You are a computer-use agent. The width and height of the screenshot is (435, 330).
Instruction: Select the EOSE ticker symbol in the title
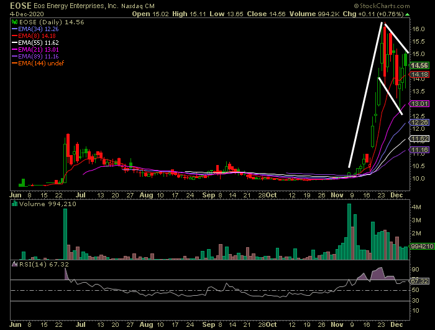tap(21, 6)
